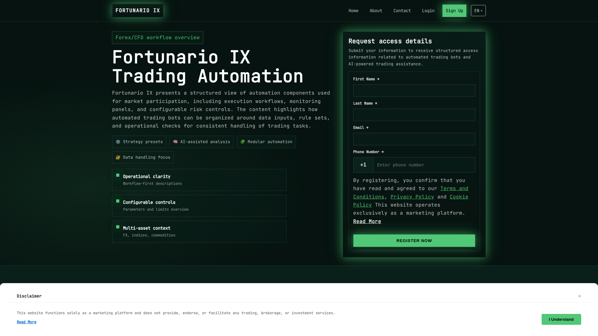Click the green square beside Multi-asset context
Viewport: 598px width, 336px height.
coord(118,227)
